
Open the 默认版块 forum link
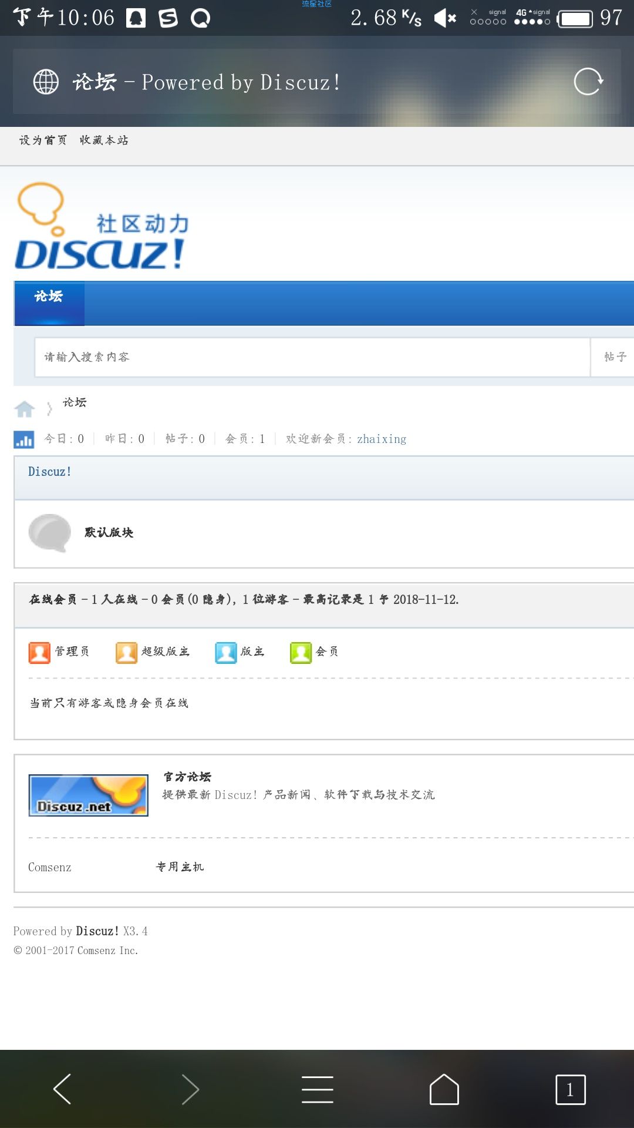click(x=109, y=533)
